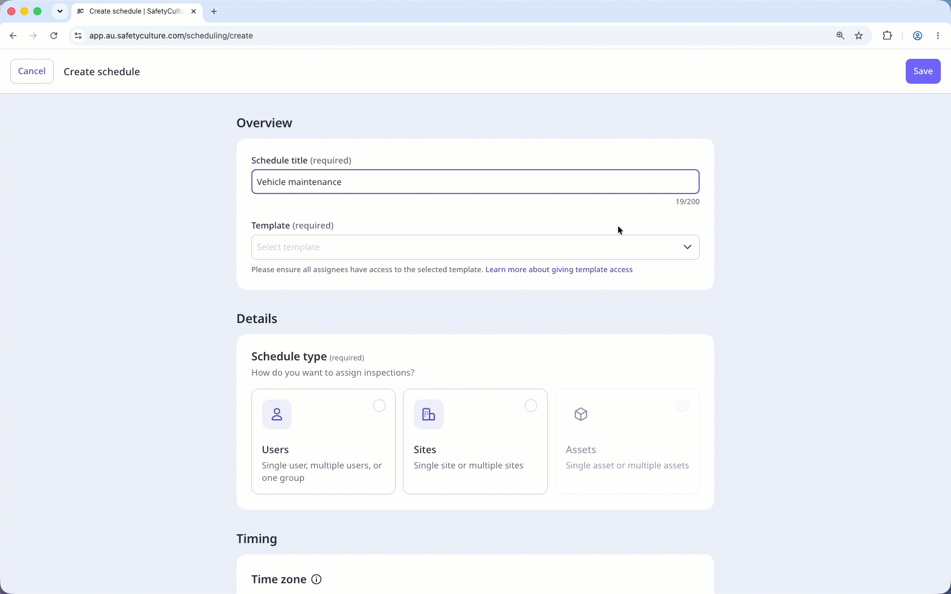
Task: Save the schedule
Action: (x=923, y=71)
